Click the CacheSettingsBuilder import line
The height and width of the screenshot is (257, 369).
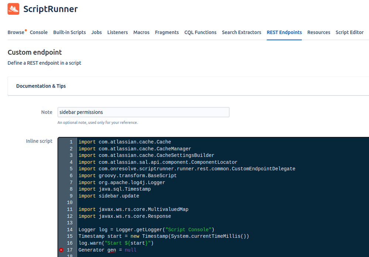coord(146,155)
